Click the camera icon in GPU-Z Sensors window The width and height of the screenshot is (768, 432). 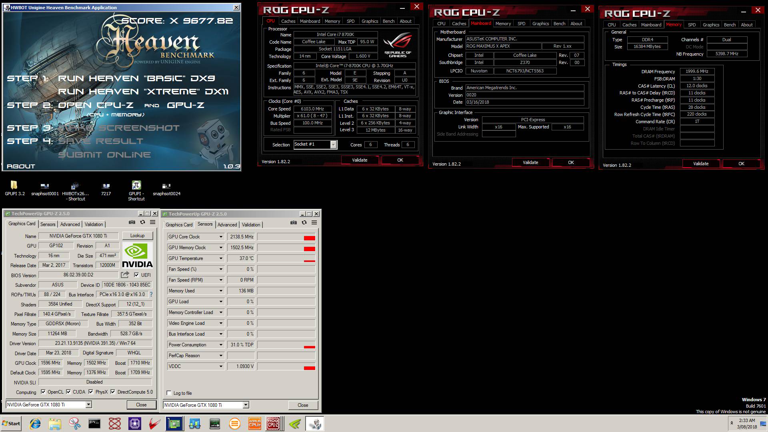(x=294, y=222)
